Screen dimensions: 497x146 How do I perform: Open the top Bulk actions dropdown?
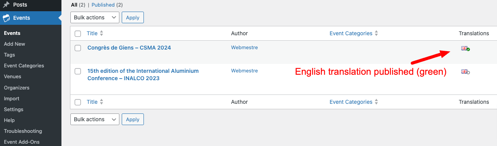(95, 17)
